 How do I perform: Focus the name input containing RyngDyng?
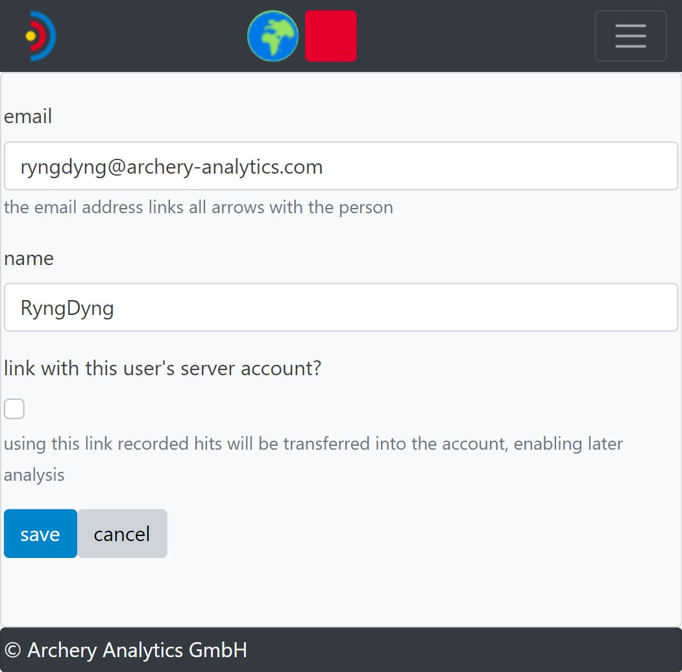tap(341, 307)
